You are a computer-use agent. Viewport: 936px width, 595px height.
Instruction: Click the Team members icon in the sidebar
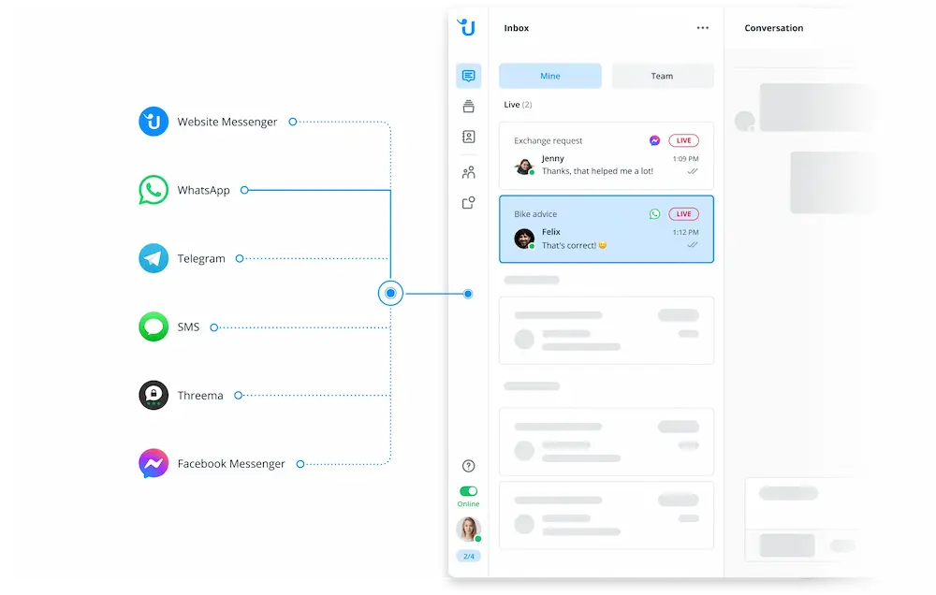click(468, 171)
